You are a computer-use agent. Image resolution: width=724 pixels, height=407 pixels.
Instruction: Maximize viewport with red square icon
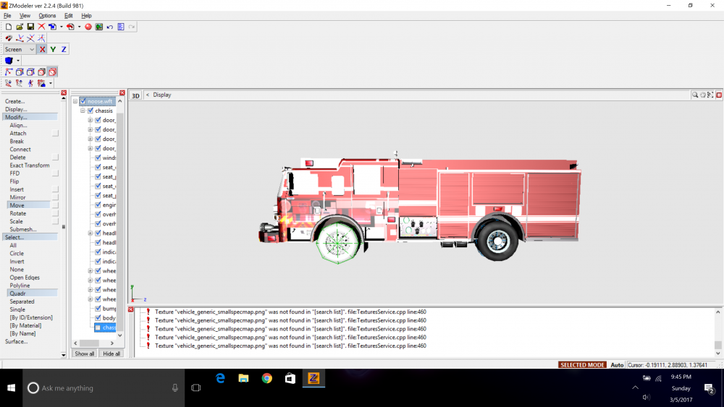[x=719, y=95]
